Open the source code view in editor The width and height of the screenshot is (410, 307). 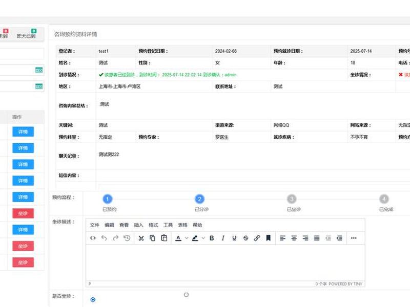[x=93, y=238]
